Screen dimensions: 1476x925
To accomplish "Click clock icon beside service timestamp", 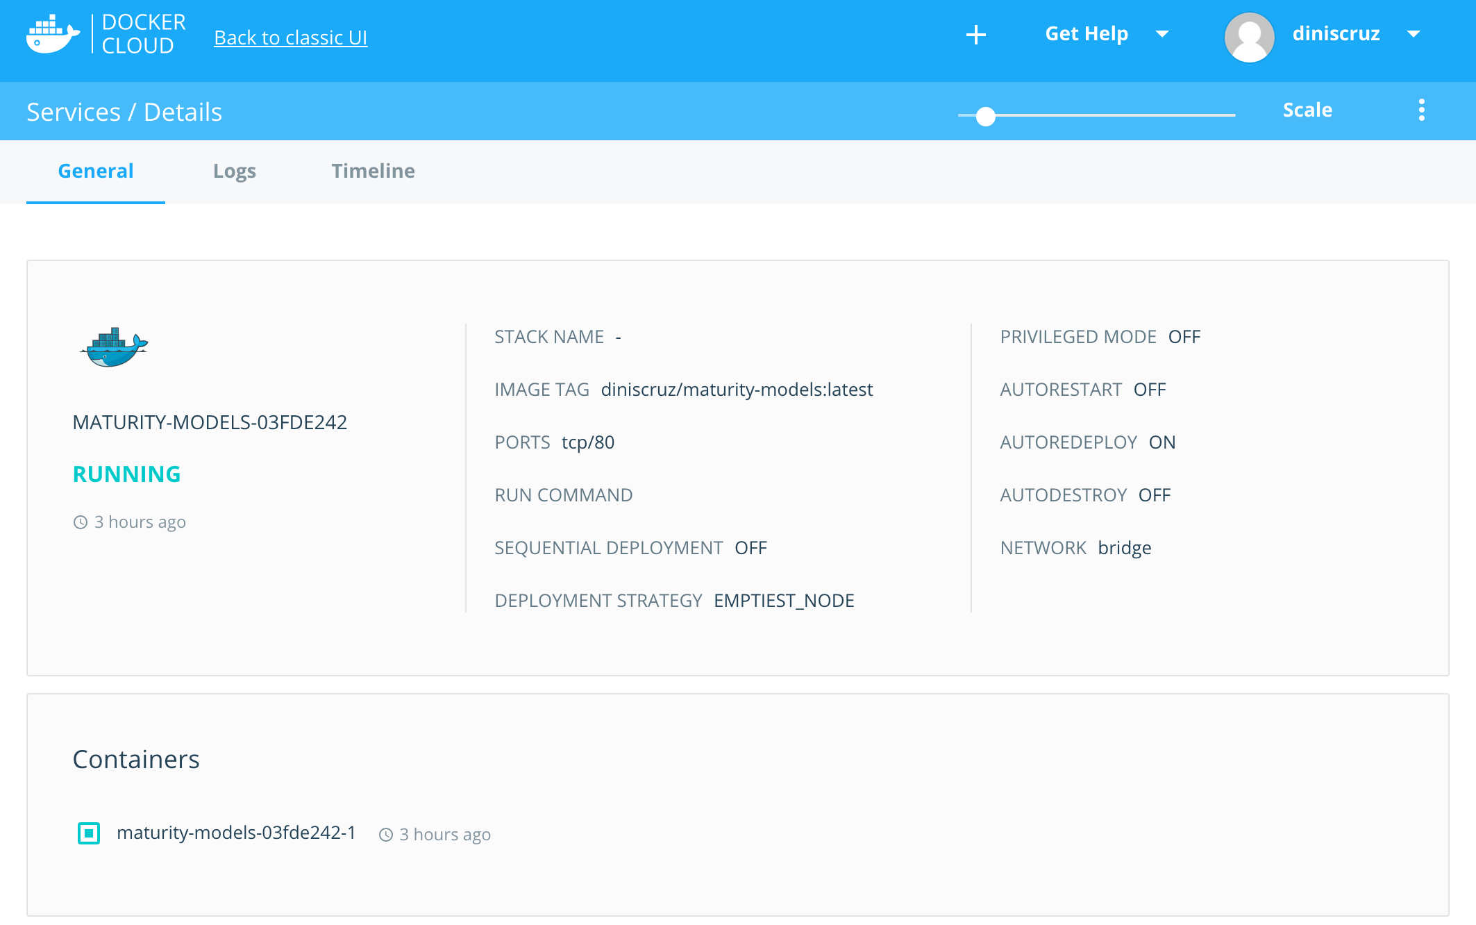I will click(81, 522).
